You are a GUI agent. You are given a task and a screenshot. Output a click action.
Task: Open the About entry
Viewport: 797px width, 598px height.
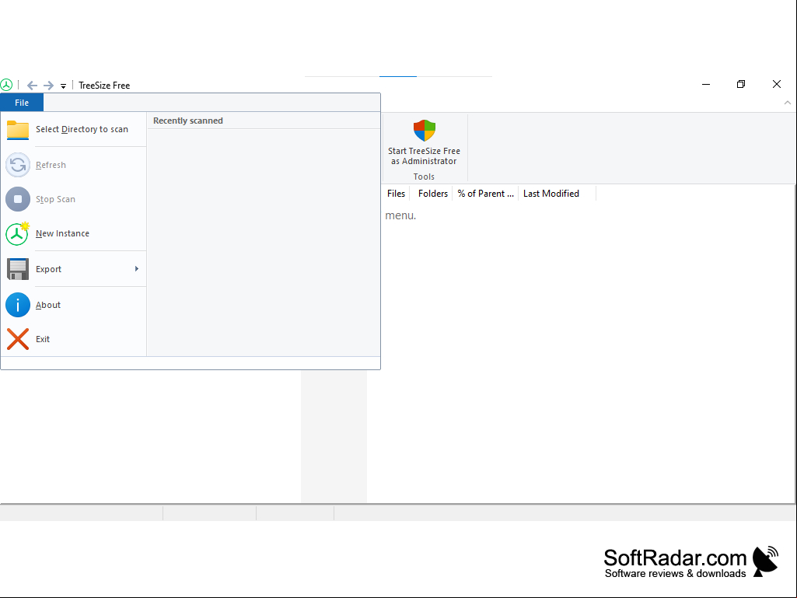click(74, 305)
